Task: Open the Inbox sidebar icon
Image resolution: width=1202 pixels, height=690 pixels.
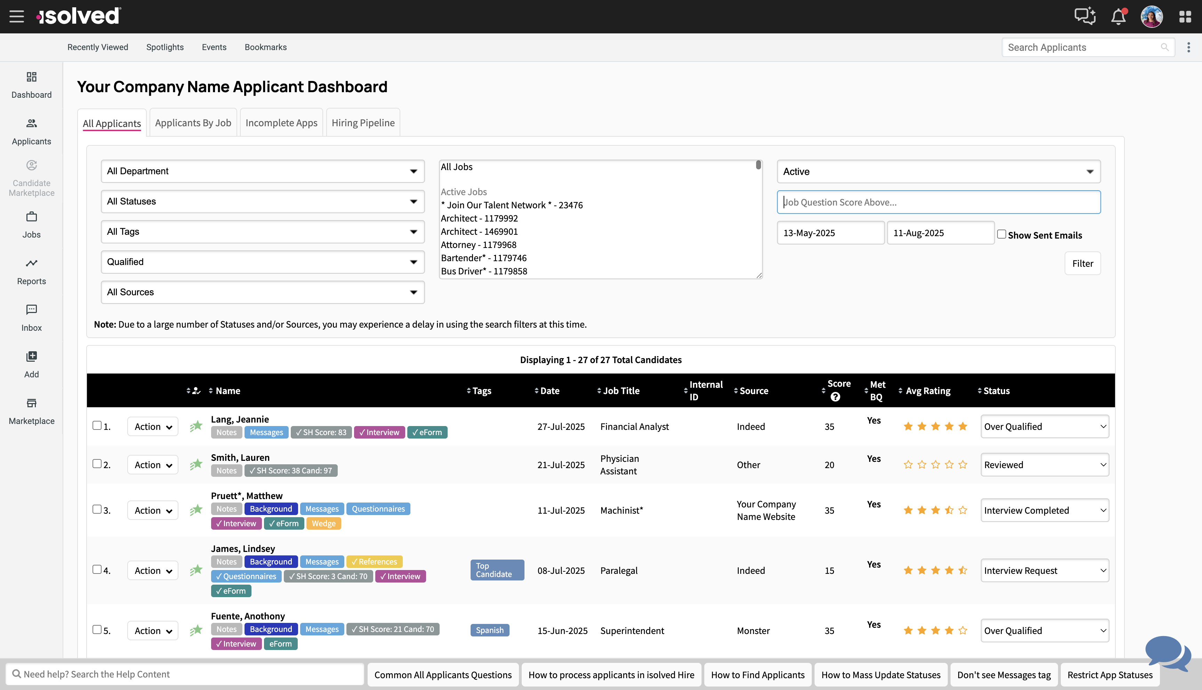Action: tap(31, 318)
